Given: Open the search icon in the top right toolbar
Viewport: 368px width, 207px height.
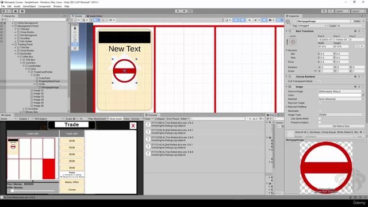Looking at the screenshot, I should click(331, 11).
